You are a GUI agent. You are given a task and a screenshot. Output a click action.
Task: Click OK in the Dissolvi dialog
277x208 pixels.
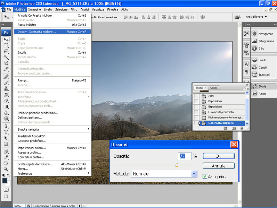[219, 156]
